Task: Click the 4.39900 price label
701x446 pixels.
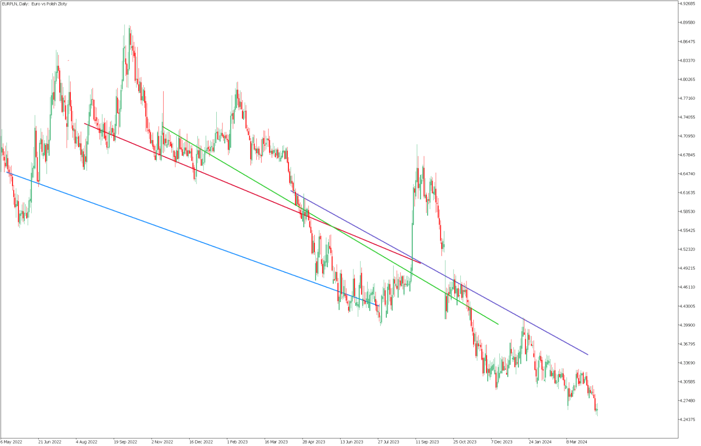Action: click(687, 325)
